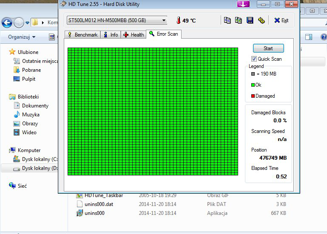Click the copy screenshot to clipboard icon

tap(239, 20)
